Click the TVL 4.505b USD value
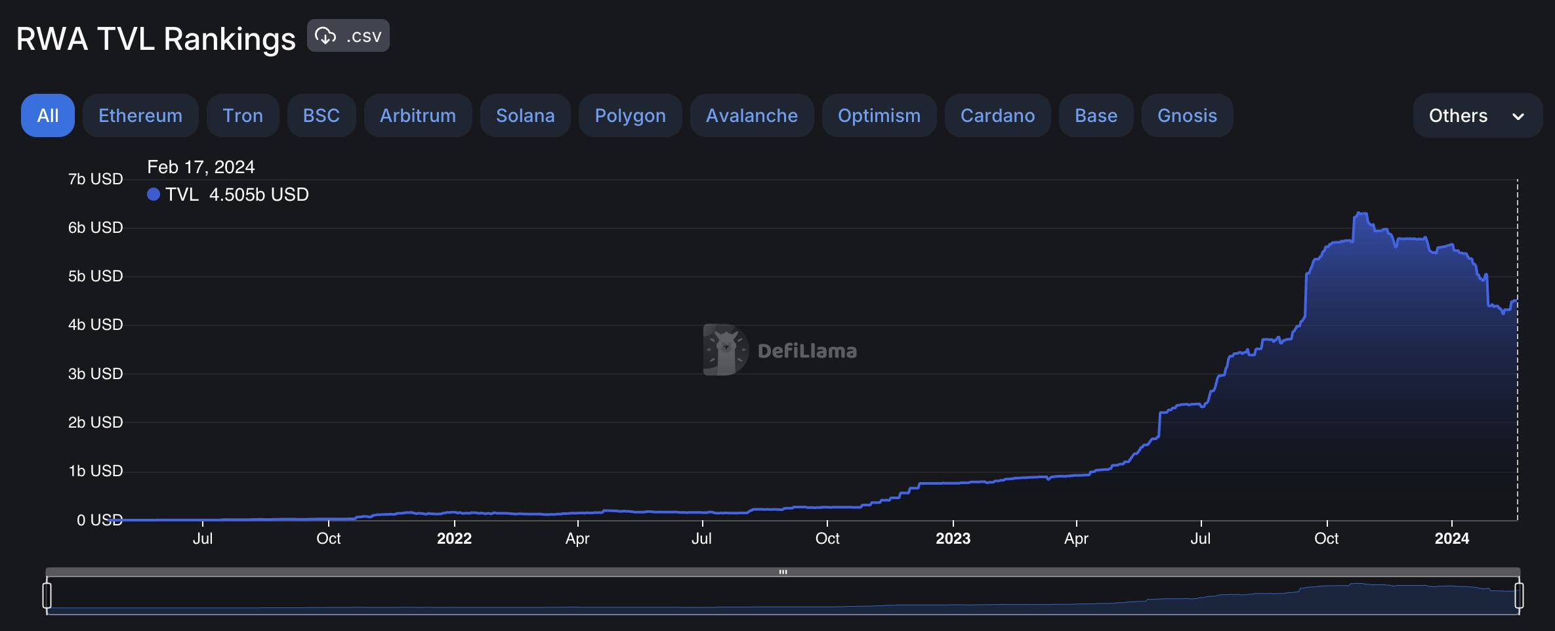The image size is (1555, 631). (259, 194)
